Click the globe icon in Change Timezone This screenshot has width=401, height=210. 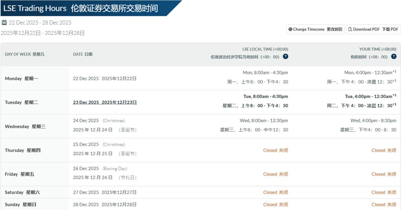pos(290,29)
